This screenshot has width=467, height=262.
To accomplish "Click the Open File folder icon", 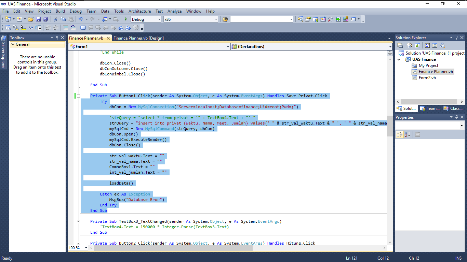I will coord(31,19).
